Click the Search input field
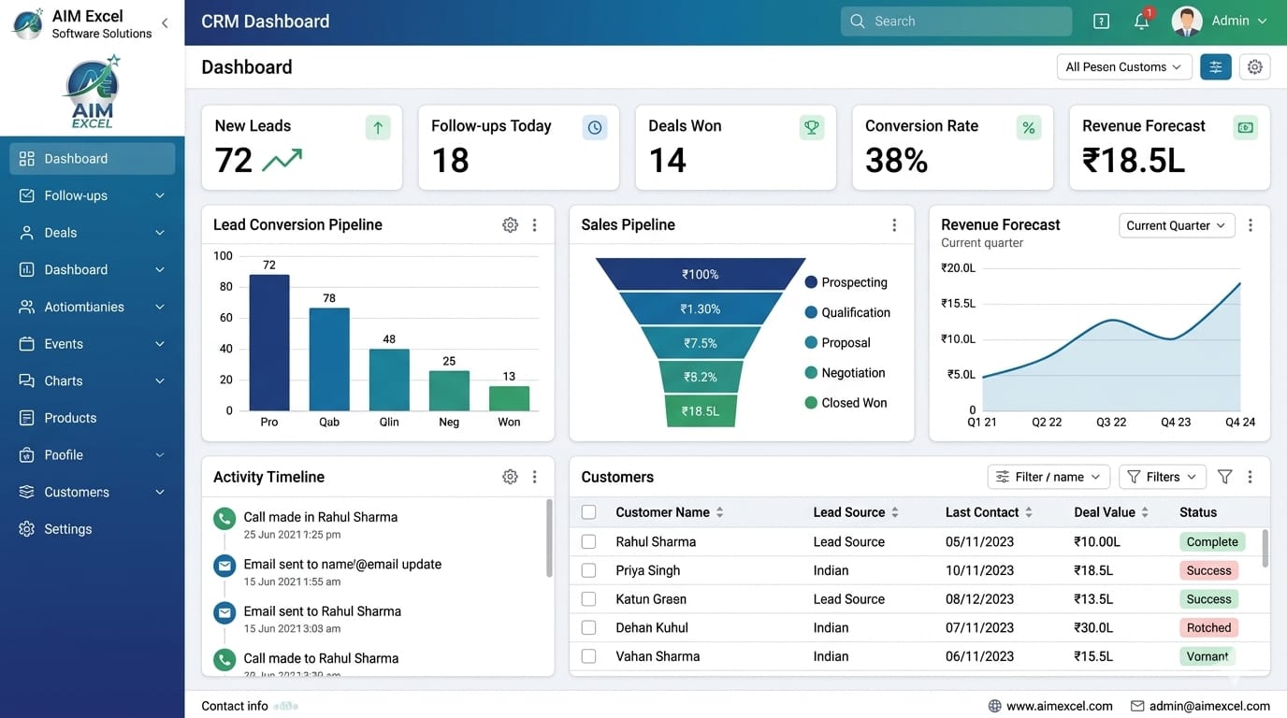The width and height of the screenshot is (1287, 718). pyautogui.click(x=956, y=21)
